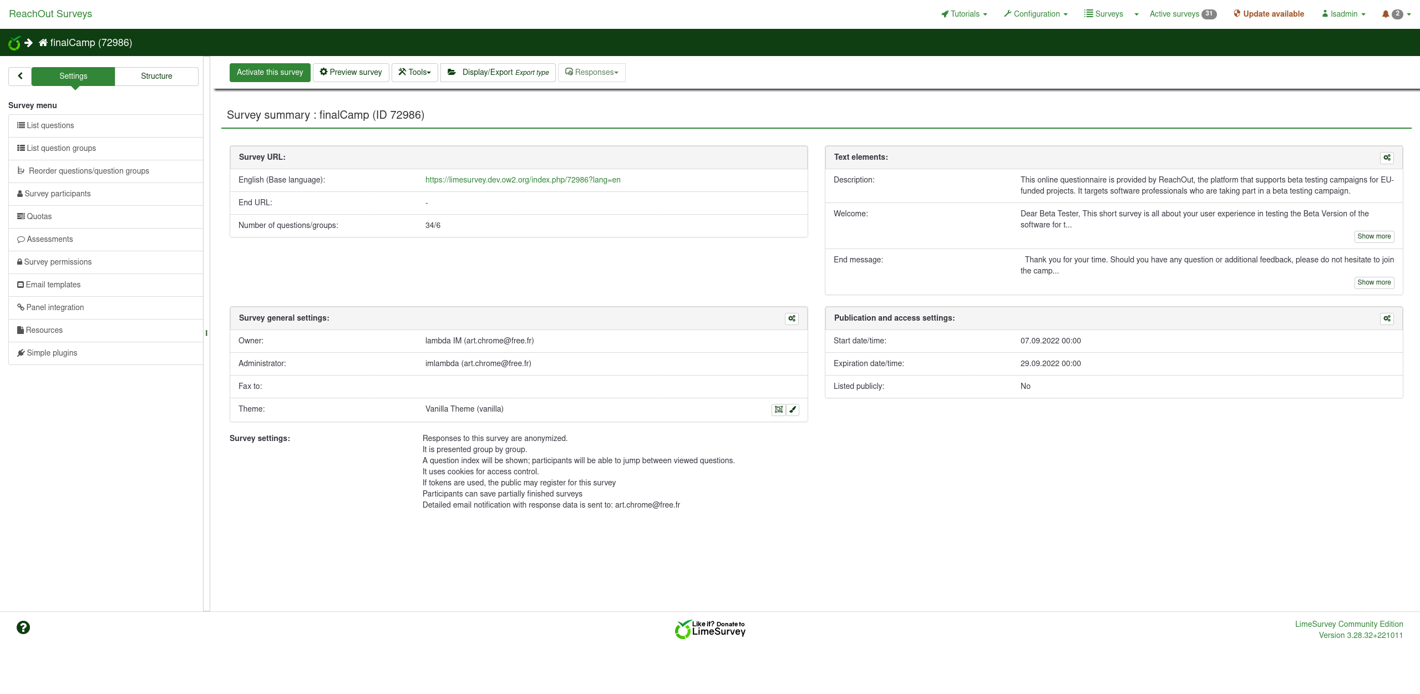Select Email templates menu item
Image resolution: width=1420 pixels, height=694 pixels.
tap(53, 285)
